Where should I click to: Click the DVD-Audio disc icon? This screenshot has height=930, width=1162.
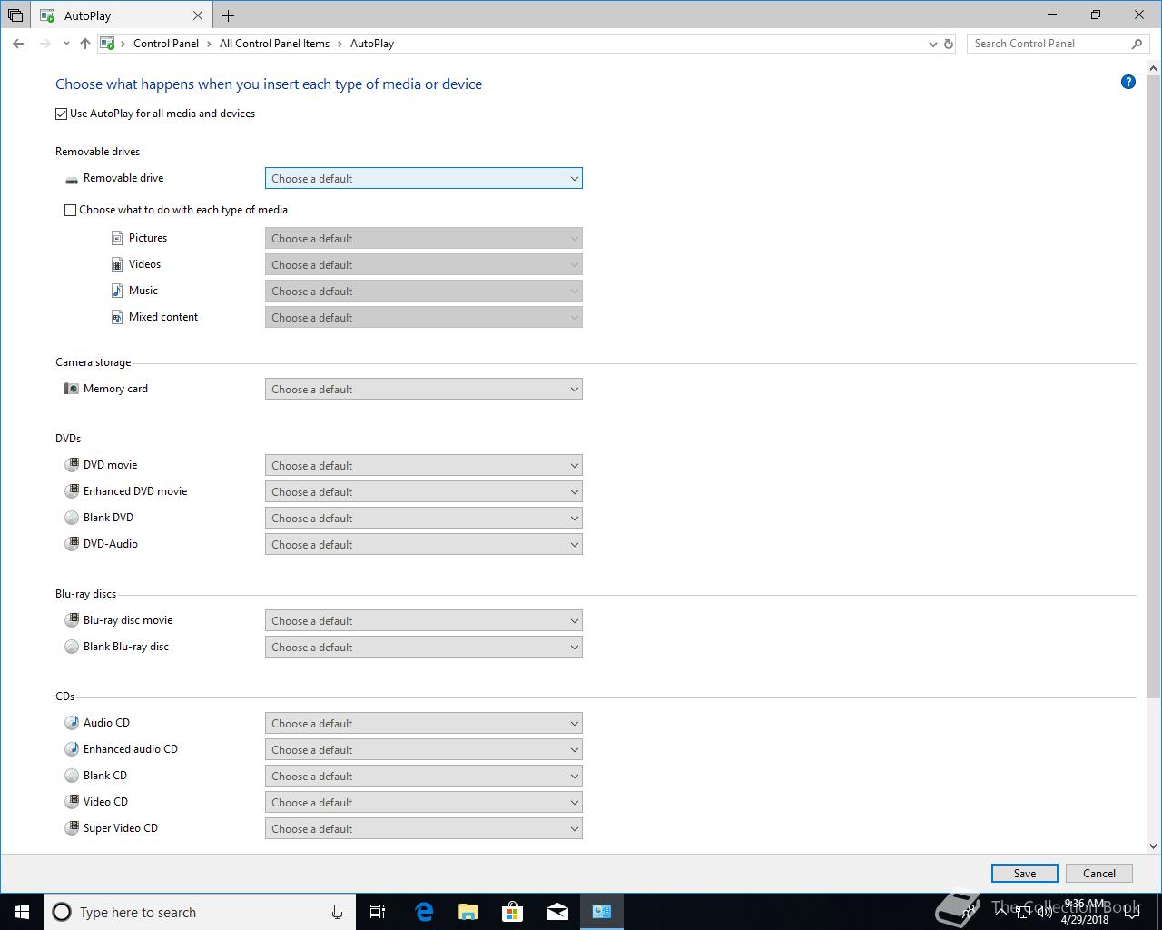tap(72, 544)
